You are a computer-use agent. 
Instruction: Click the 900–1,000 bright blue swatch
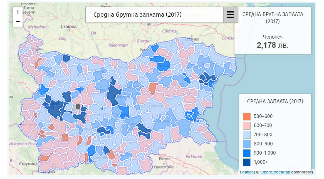coord(247,153)
